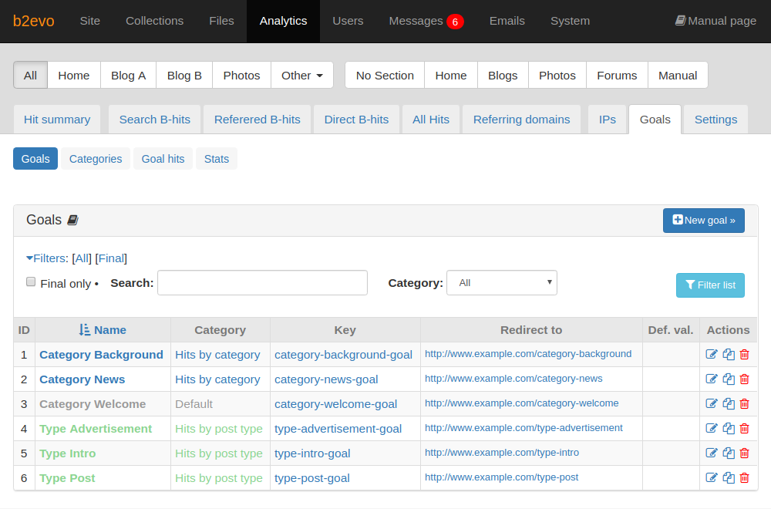Screen dimensions: 771x509
Task: Open manual icon beside Goals heading
Action: [x=72, y=220]
